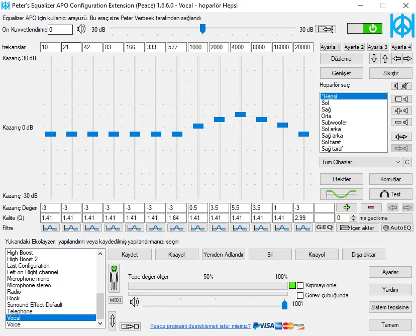Switch to GEQ graphic equalizer mode
416x336 pixels.
[x=324, y=228]
